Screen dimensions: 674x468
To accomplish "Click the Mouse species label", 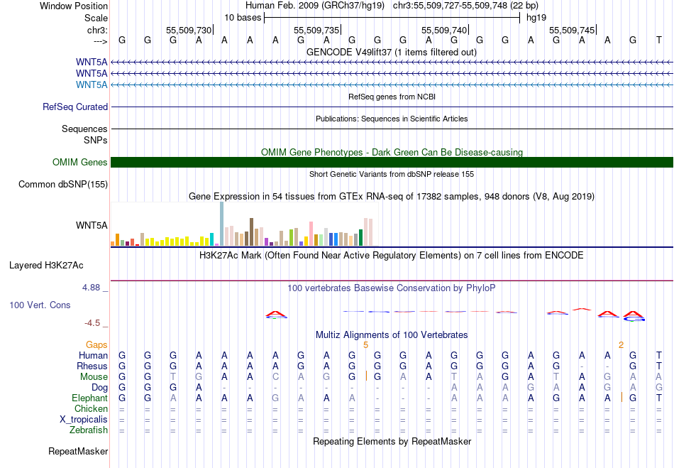I will (x=94, y=377).
